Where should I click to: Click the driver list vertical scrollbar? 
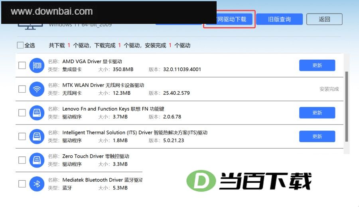pyautogui.click(x=347, y=106)
